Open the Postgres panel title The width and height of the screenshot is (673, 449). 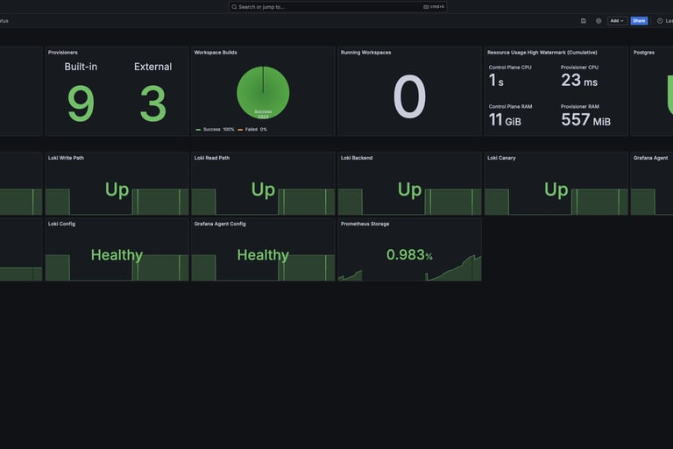(x=644, y=53)
